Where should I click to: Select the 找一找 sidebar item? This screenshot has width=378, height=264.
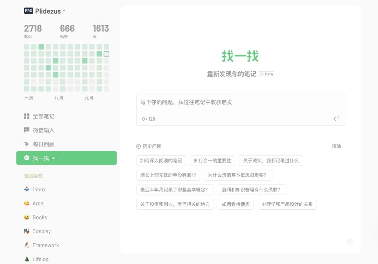(x=66, y=158)
